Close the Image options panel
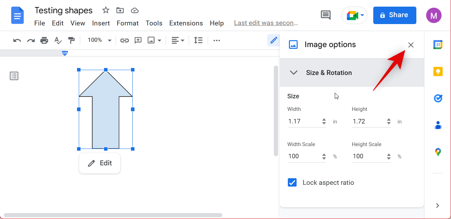 click(x=411, y=45)
